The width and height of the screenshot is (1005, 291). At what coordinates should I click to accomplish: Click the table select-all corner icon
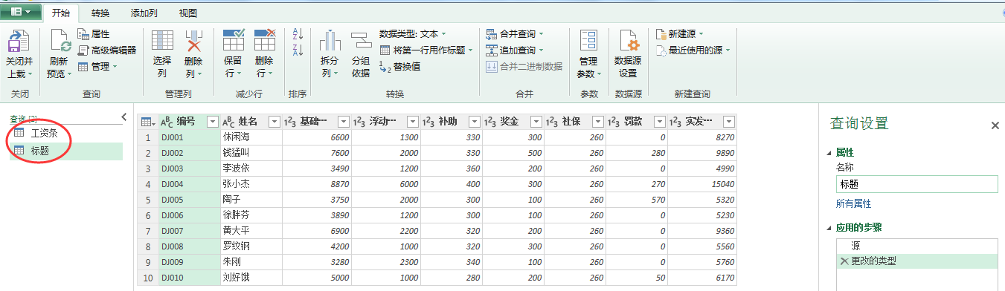click(x=147, y=122)
